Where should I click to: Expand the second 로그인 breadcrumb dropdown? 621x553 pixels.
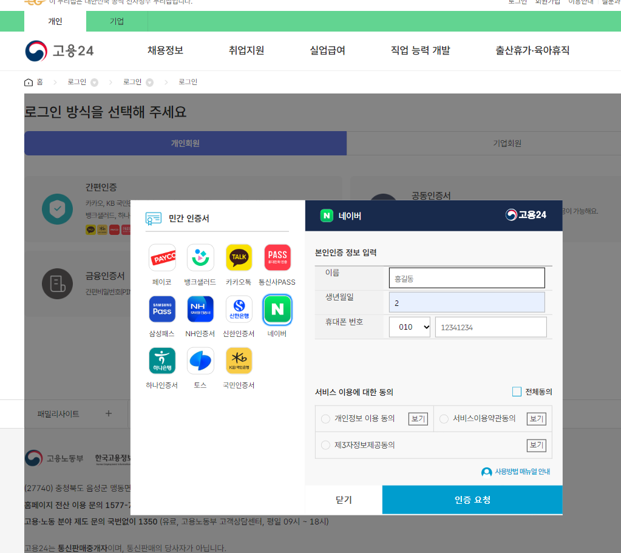[150, 83]
